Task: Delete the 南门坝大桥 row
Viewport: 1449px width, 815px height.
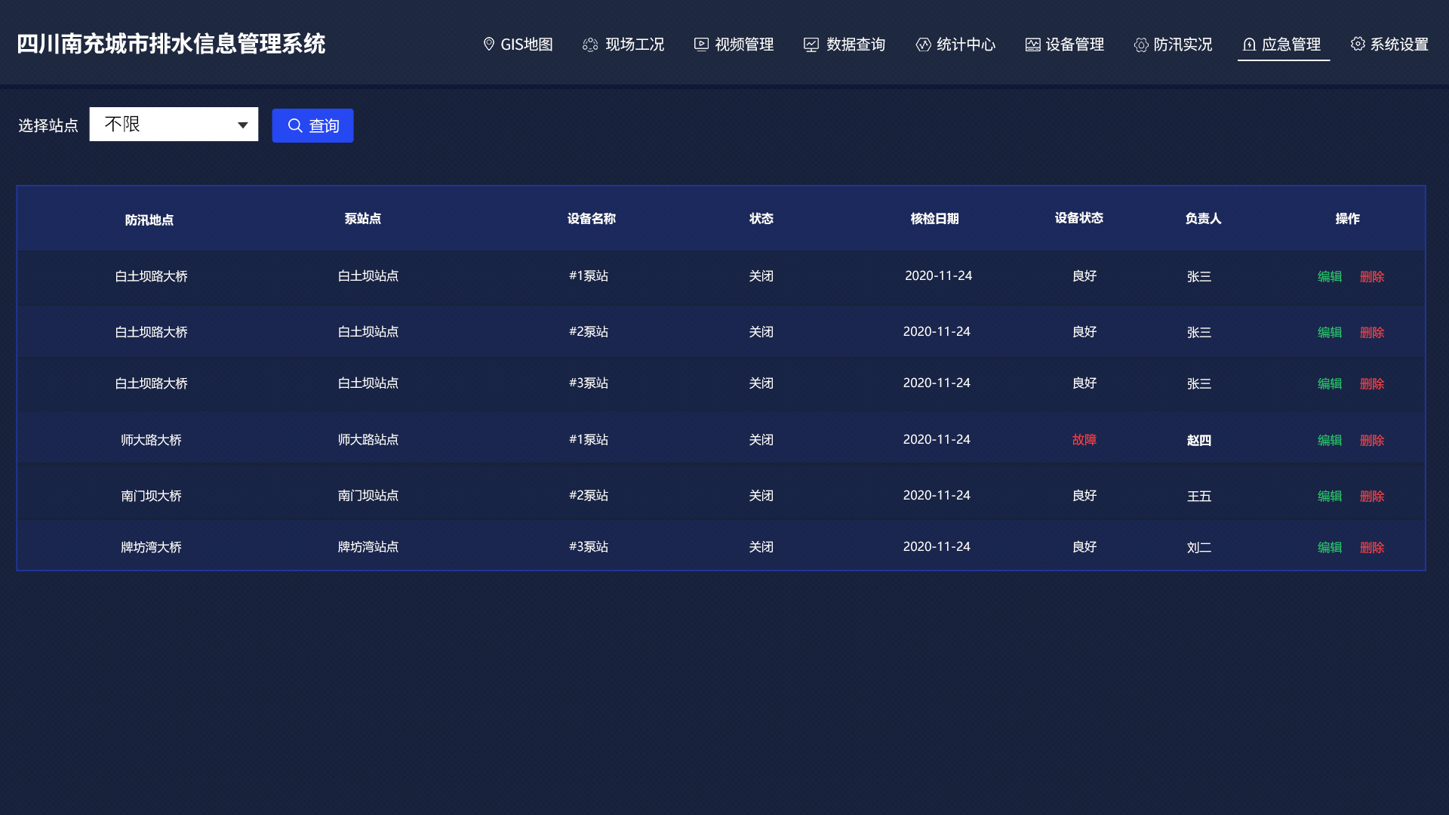Action: click(x=1371, y=497)
